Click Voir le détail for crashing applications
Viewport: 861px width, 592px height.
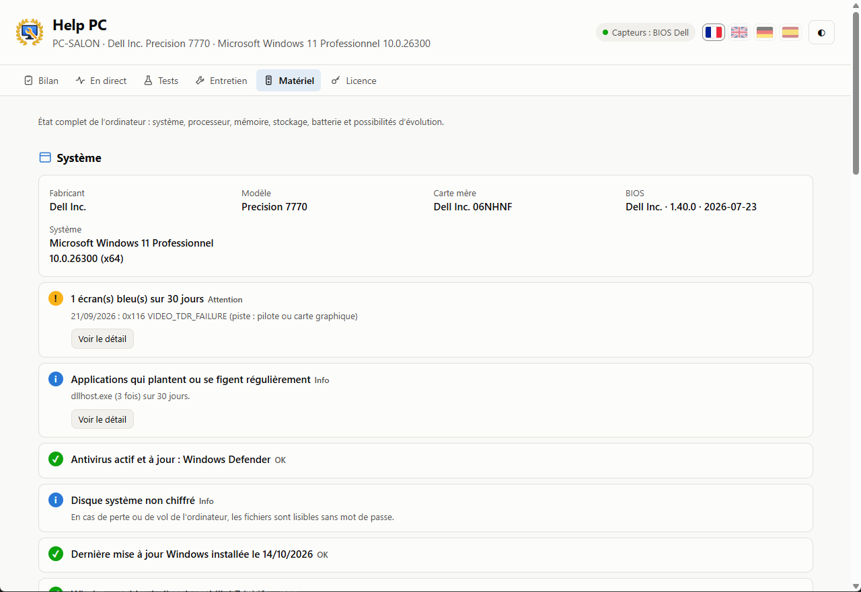102,419
